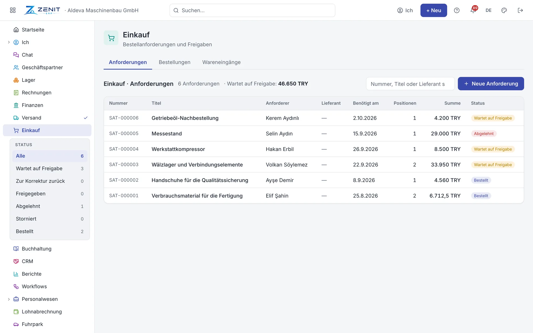Click the Neue Anforderung button

pos(491,84)
